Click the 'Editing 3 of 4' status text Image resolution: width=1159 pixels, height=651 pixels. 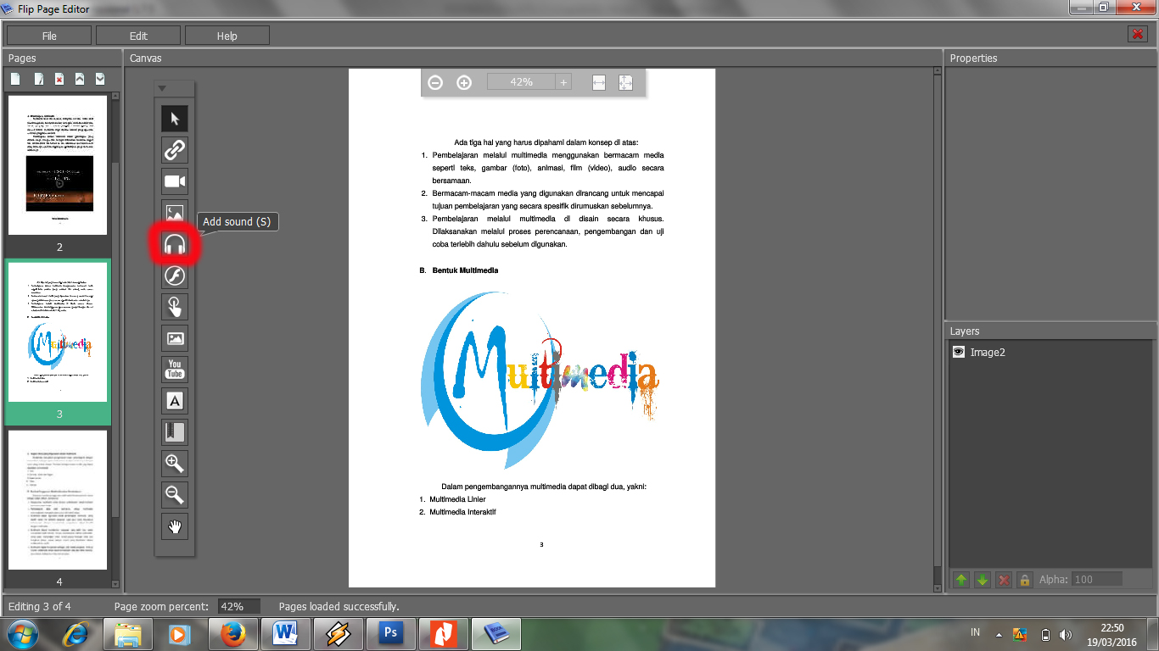coord(40,607)
